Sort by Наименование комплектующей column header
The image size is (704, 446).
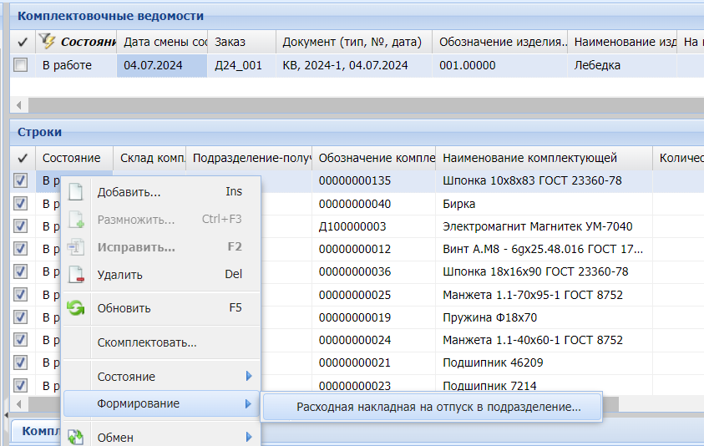tap(529, 158)
